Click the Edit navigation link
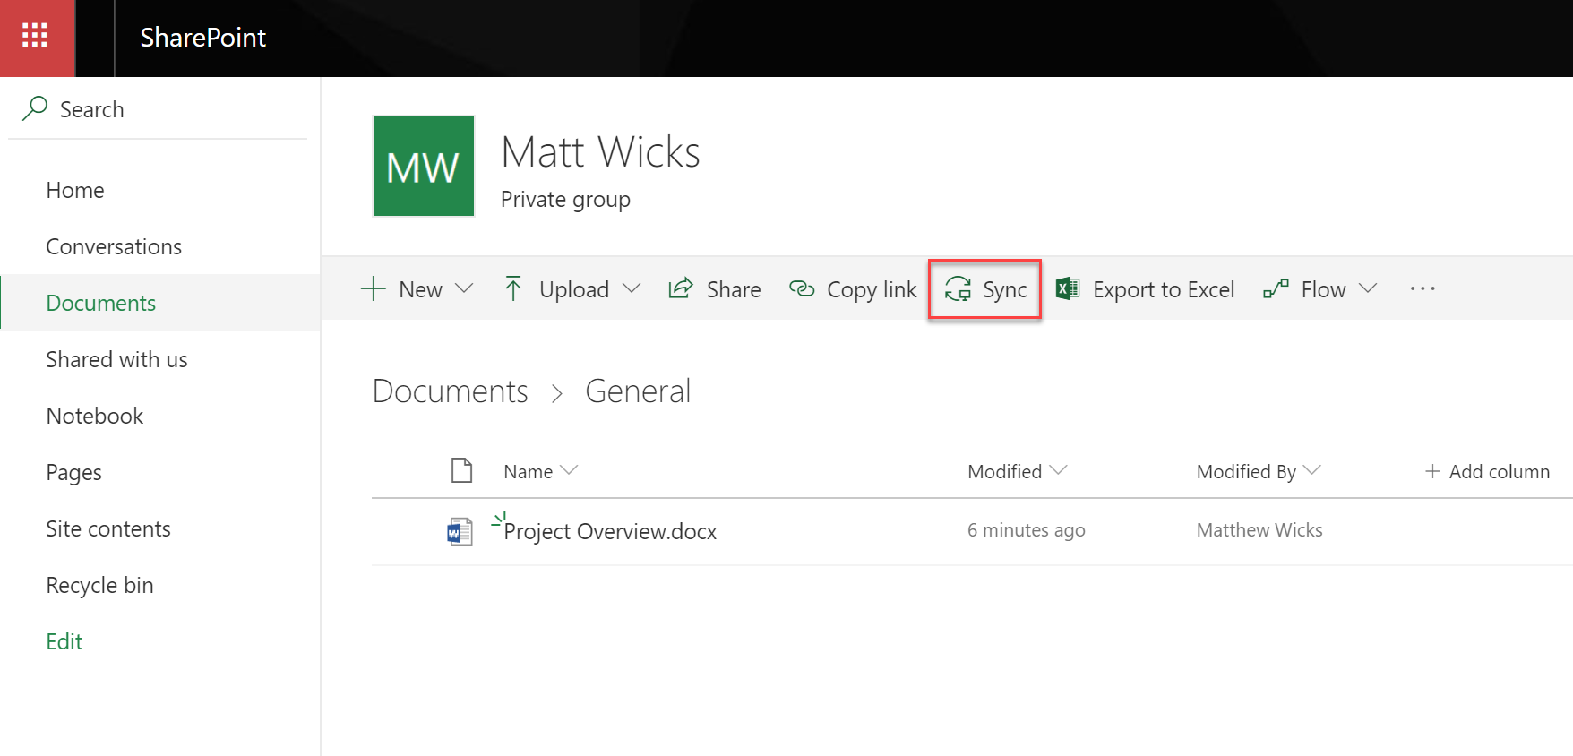 click(64, 641)
